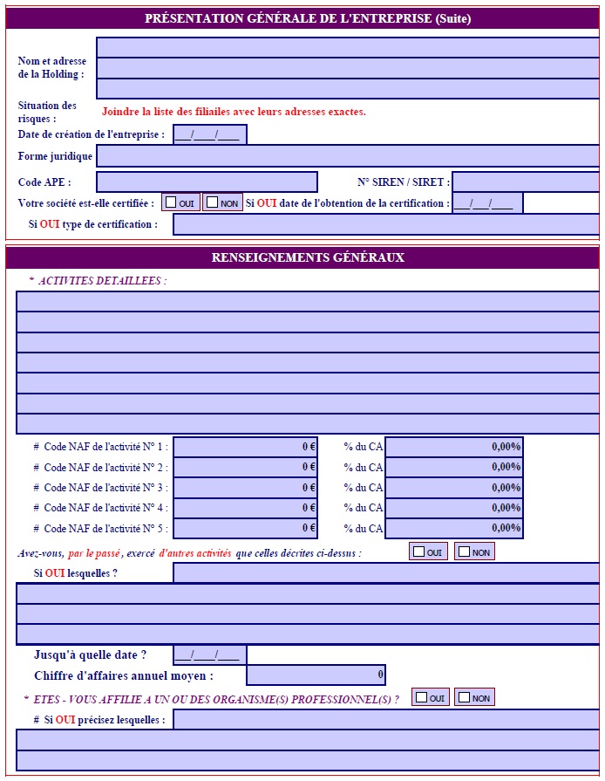Select the Code NAF activité N° 1 amount field

(x=245, y=446)
